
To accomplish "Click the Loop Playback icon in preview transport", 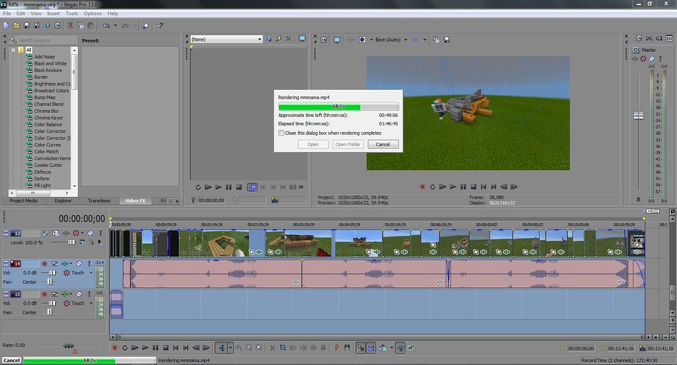I will [x=433, y=187].
